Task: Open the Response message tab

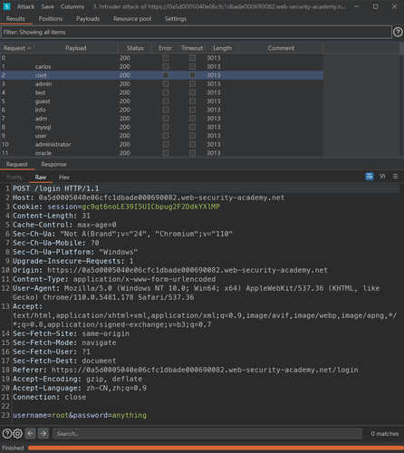Action: coord(53,164)
